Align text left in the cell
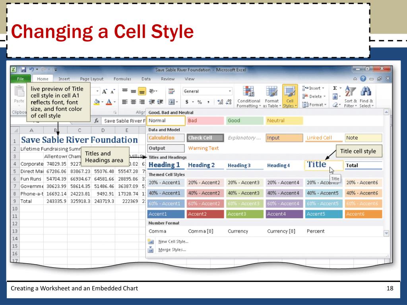The image size is (407, 305). pos(125,102)
